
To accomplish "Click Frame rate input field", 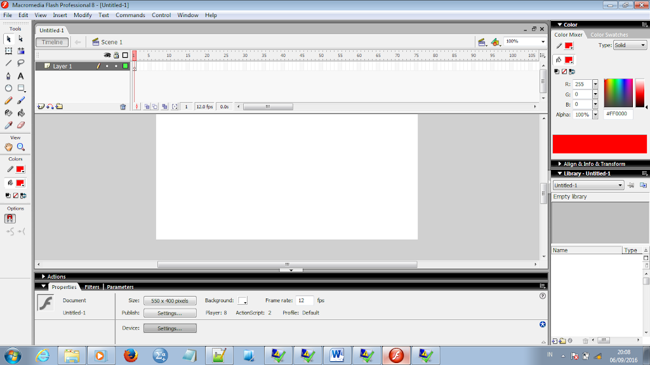I will [x=305, y=300].
